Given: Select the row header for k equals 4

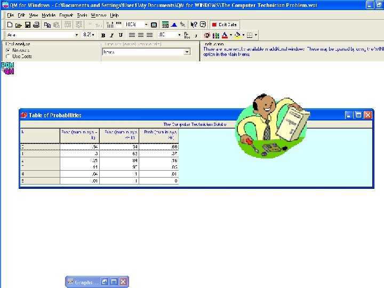Looking at the screenshot, I should click(x=40, y=174).
